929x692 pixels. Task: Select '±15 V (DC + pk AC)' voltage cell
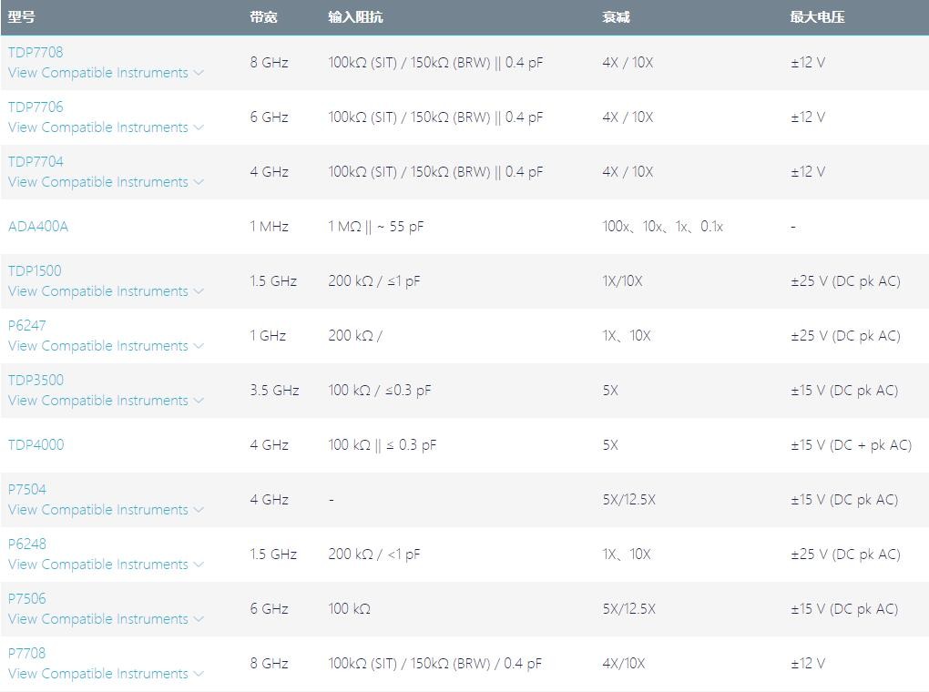click(x=852, y=445)
